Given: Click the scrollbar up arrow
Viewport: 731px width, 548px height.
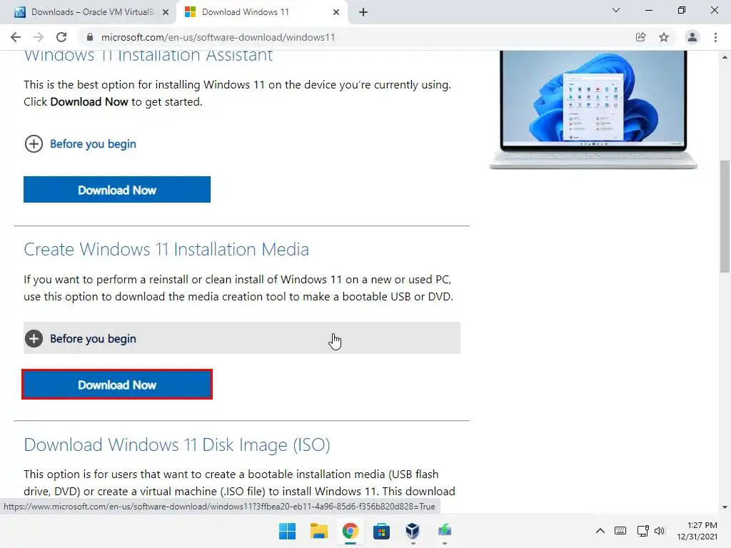Looking at the screenshot, I should [x=725, y=57].
